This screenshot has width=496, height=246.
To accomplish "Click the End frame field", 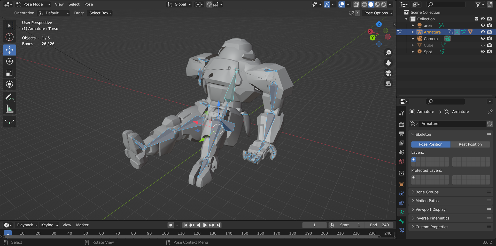I will pyautogui.click(x=379, y=225).
